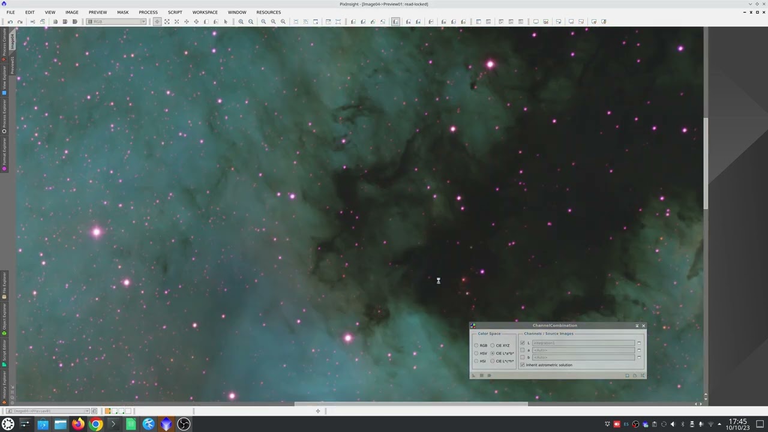The height and width of the screenshot is (432, 768).
Task: Click the PixInsight taskbar icon
Action: tap(166, 424)
